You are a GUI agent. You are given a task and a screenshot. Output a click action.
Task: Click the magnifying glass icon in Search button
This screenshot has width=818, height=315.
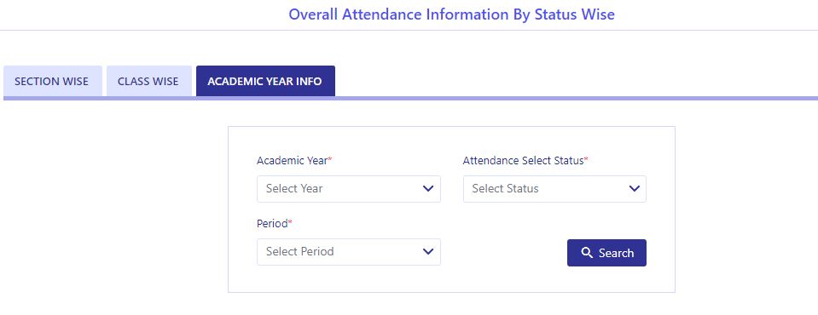point(587,253)
